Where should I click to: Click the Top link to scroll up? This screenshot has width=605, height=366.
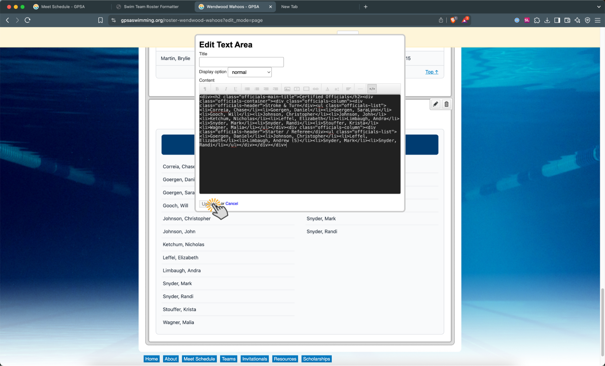point(431,72)
